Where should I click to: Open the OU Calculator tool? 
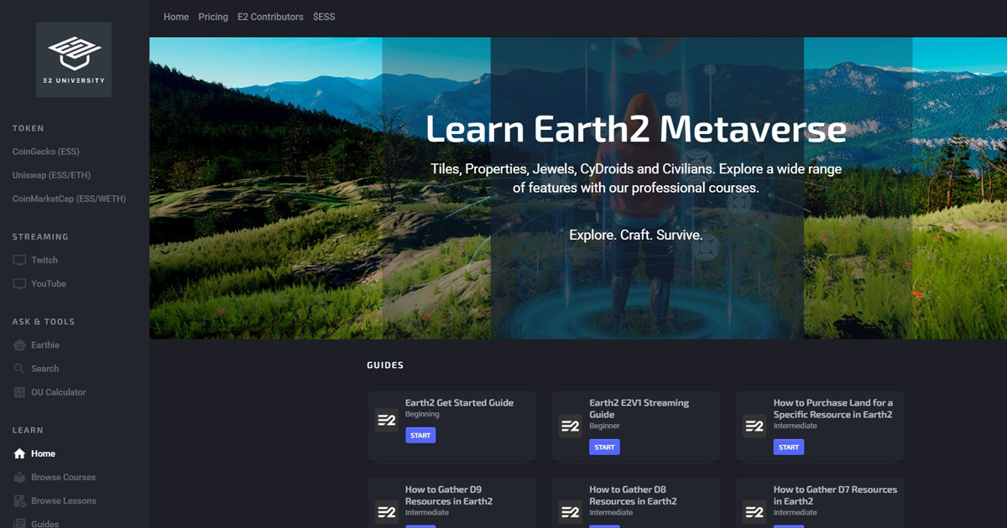coord(59,392)
